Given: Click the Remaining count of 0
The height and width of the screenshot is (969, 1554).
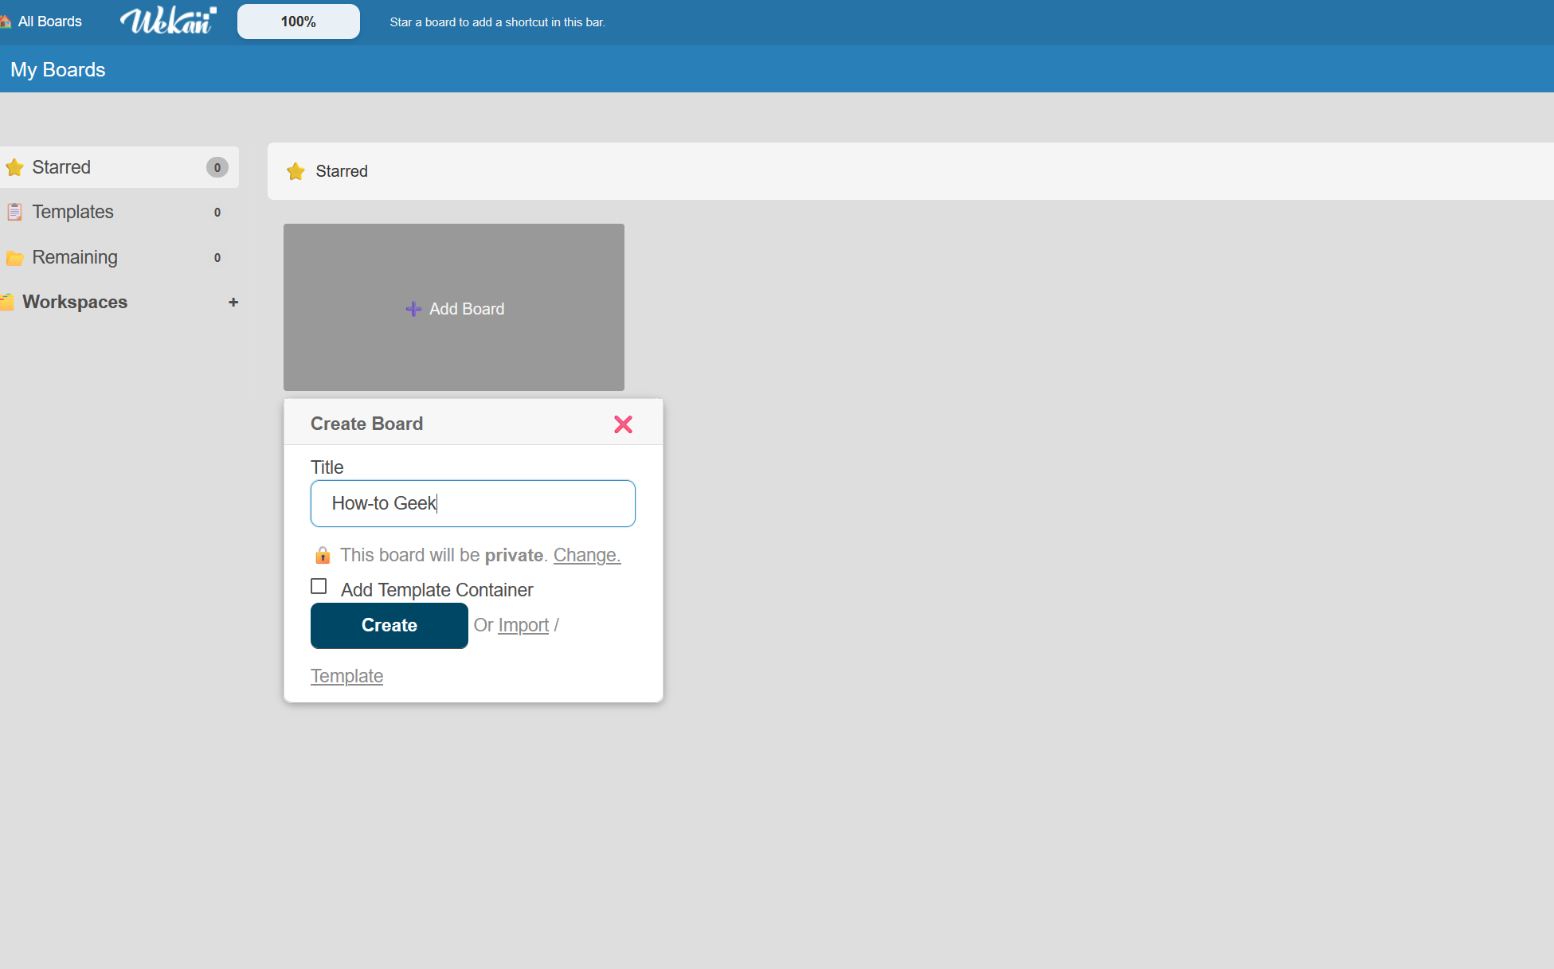Looking at the screenshot, I should (x=217, y=258).
